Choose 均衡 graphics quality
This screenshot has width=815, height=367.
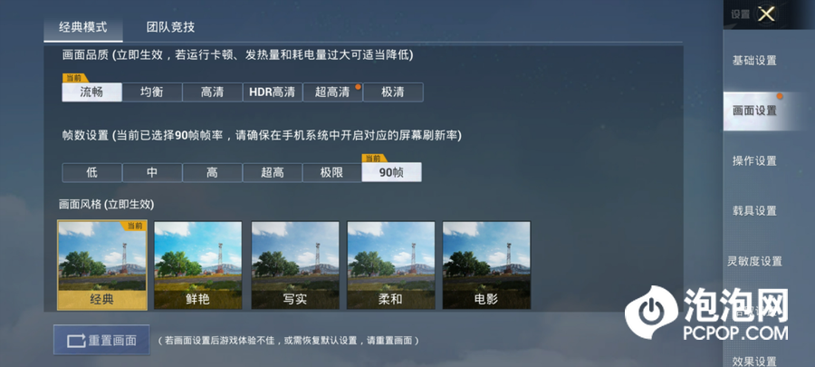pyautogui.click(x=152, y=92)
